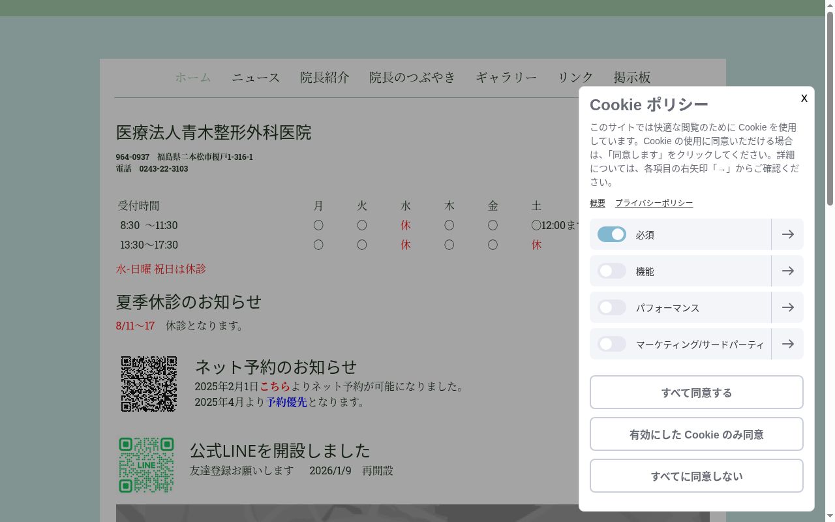Expand details arrow for マーケティング/サードパーティ
This screenshot has width=835, height=522.
[787, 344]
